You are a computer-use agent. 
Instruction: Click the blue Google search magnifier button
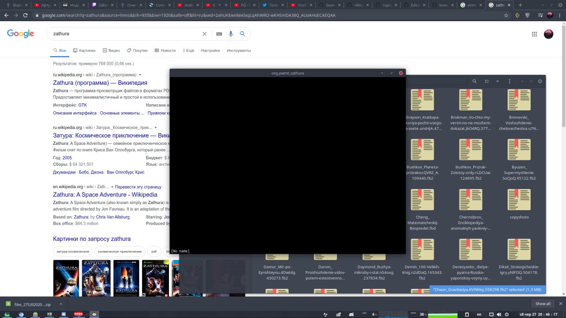point(242,34)
